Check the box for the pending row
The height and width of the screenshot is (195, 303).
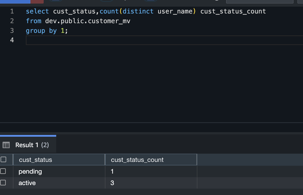pos(3,171)
